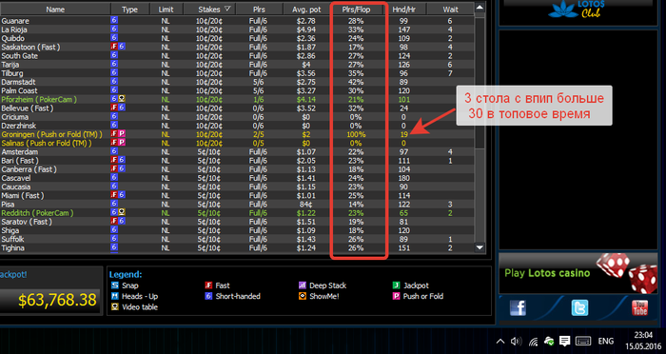This screenshot has width=666, height=354.
Task: Click the Video table icon in Redditch row
Action: (122, 212)
